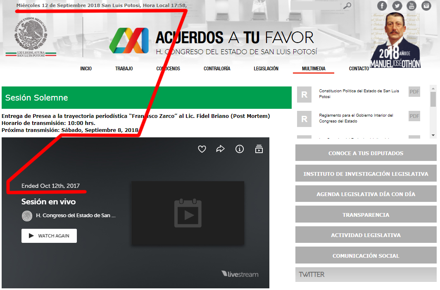Viewport: 440px width, 290px height.
Task: Open the livestream playlist icon
Action: coord(259,149)
